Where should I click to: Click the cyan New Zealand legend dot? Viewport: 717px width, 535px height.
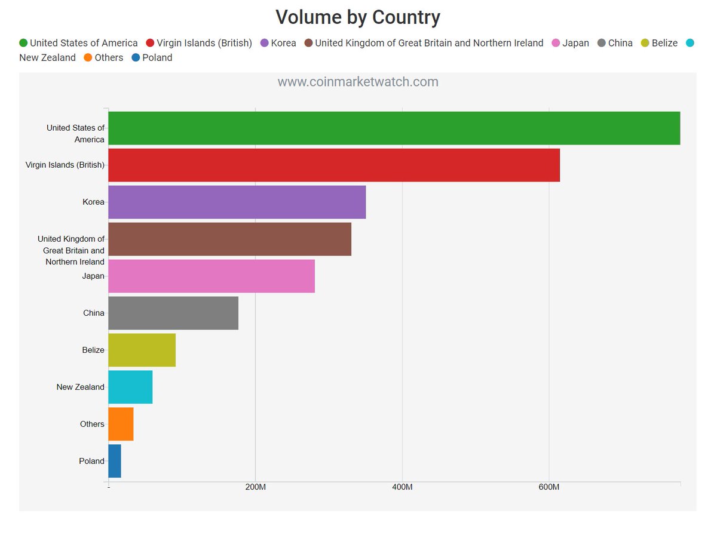[x=690, y=43]
